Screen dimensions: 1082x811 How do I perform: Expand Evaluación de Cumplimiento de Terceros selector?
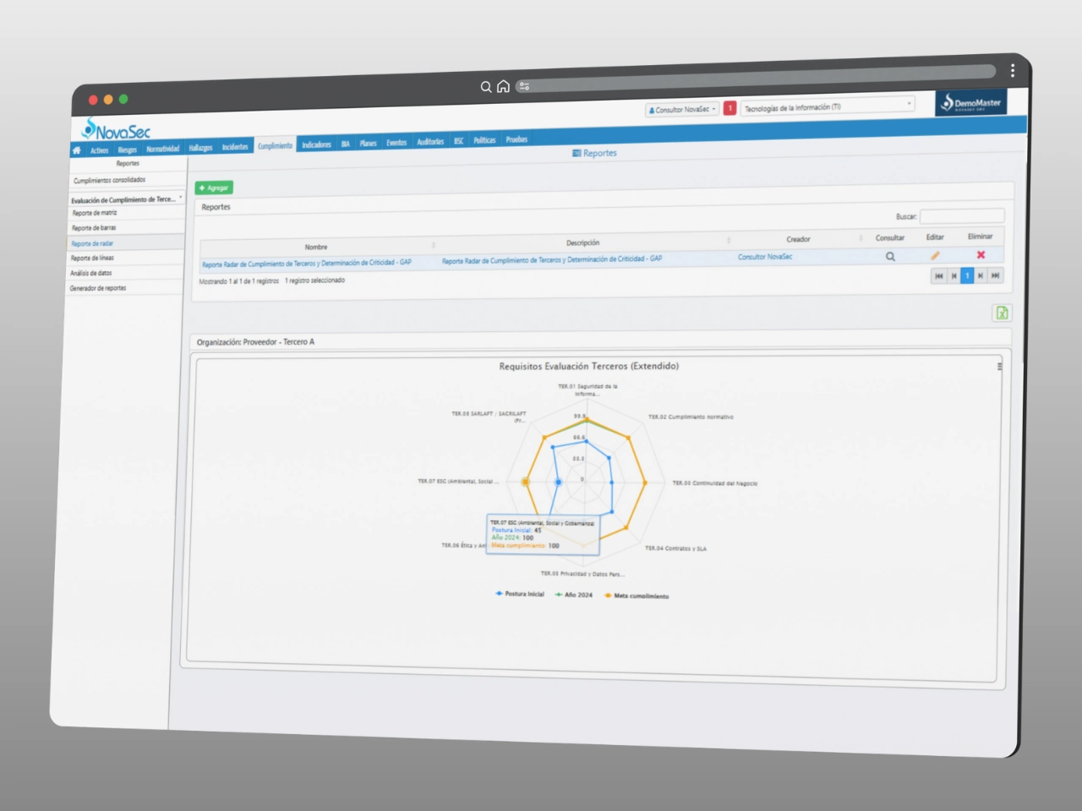point(126,199)
